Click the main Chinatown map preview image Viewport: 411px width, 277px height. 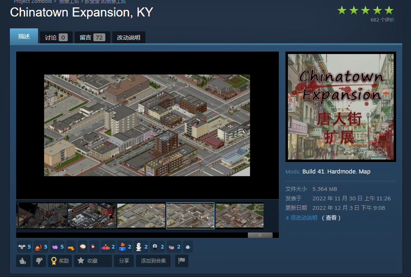pyautogui.click(x=147, y=125)
